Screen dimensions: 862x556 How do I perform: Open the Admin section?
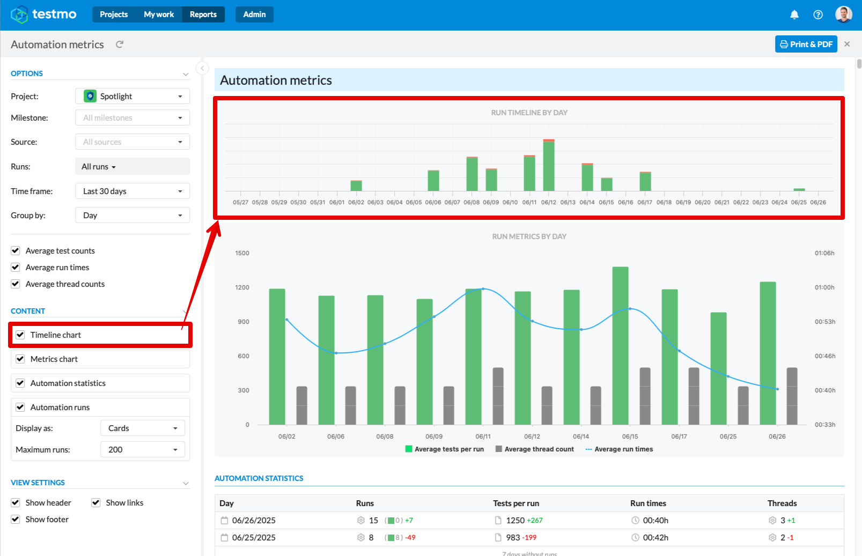tap(254, 14)
